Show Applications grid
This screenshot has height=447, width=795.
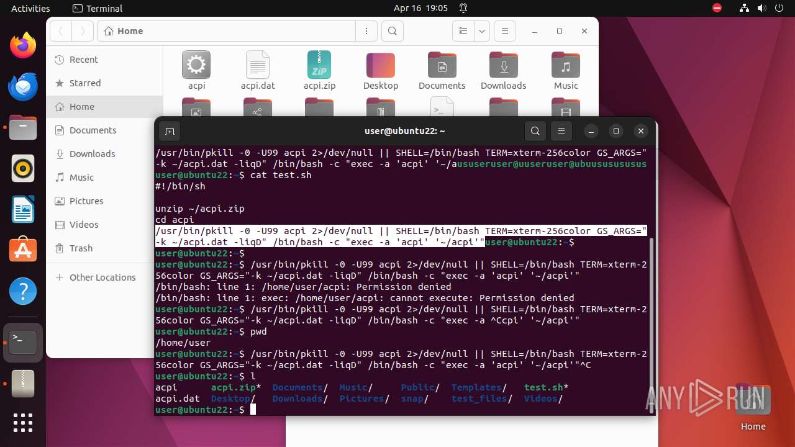tap(23, 423)
